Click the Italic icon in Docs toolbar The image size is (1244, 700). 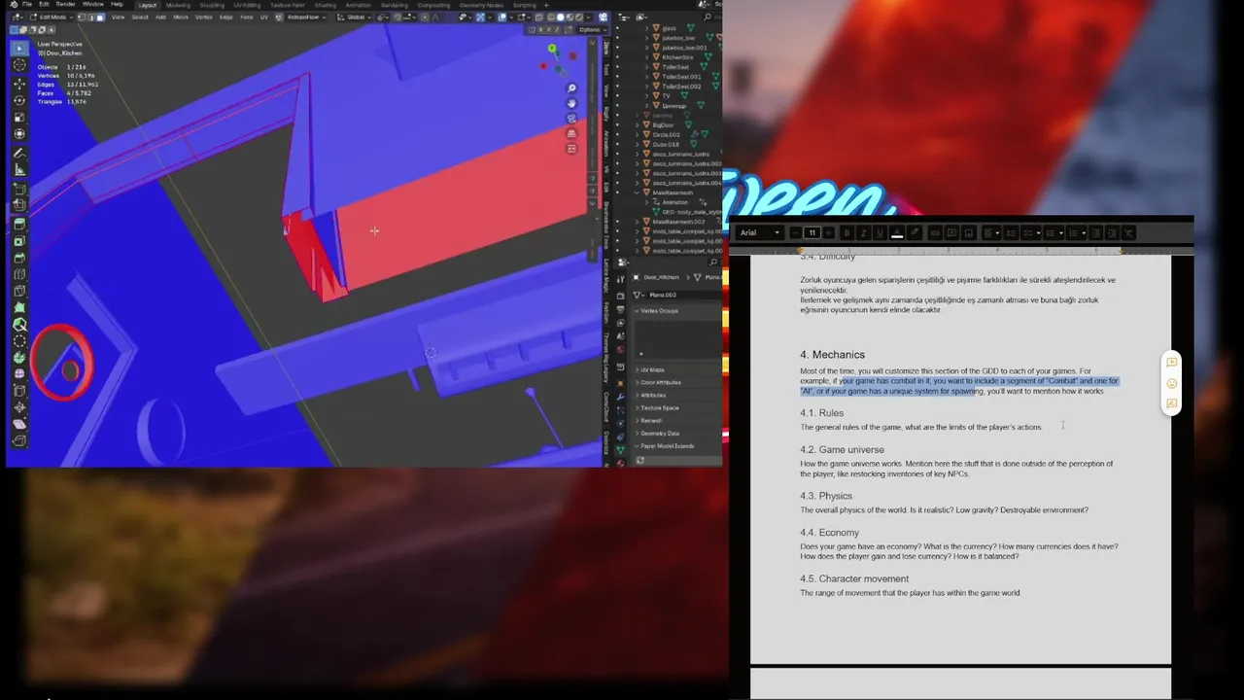coord(863,233)
